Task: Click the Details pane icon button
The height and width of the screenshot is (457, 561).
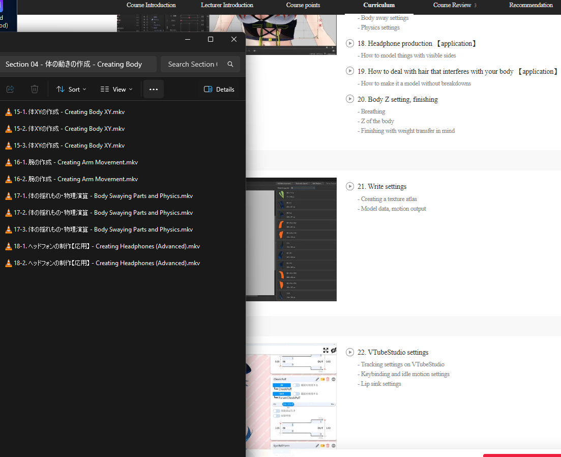Action: tap(219, 89)
